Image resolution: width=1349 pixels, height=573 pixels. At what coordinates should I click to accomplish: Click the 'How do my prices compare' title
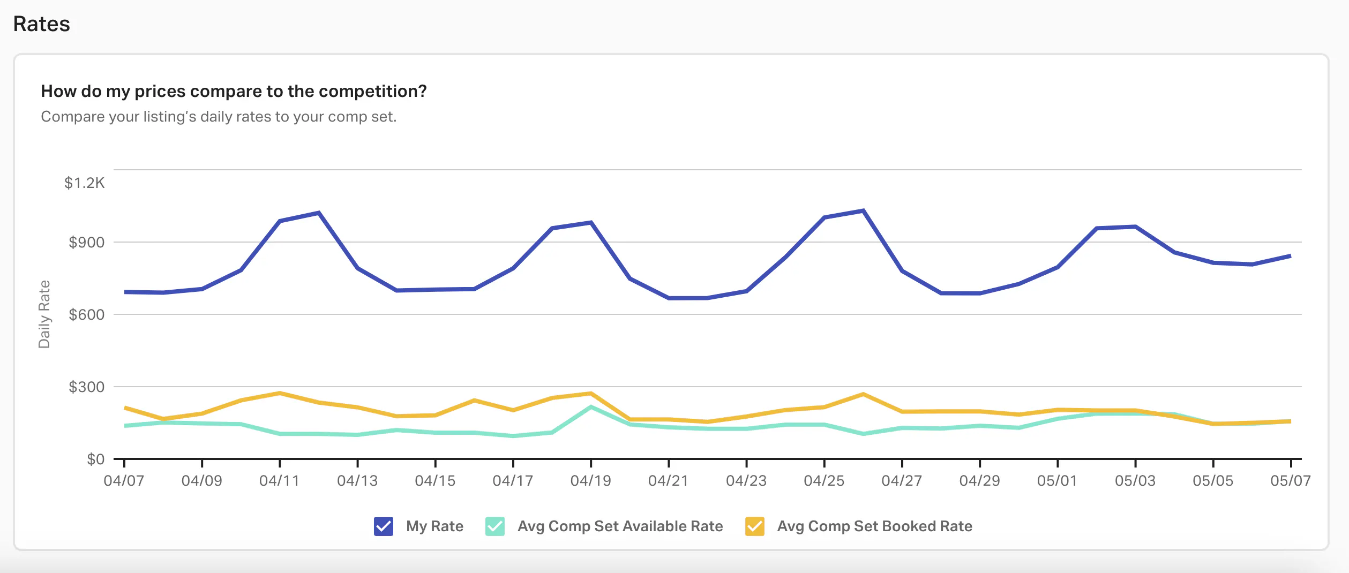point(234,92)
